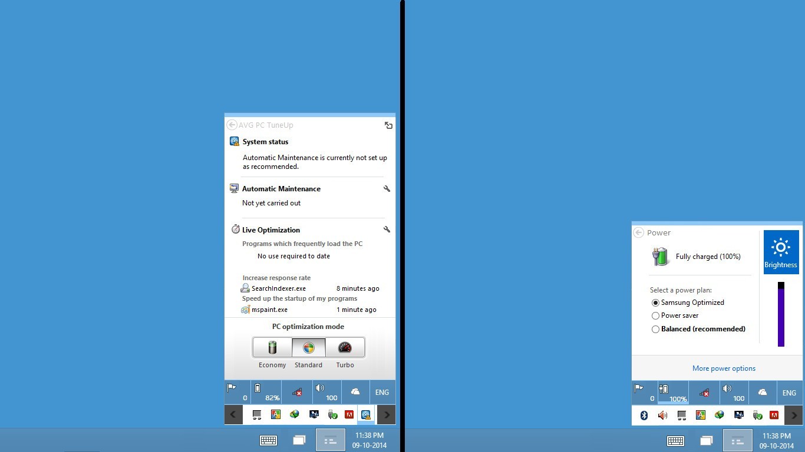
Task: Select the Samsung Optimized power plan
Action: [x=655, y=303]
